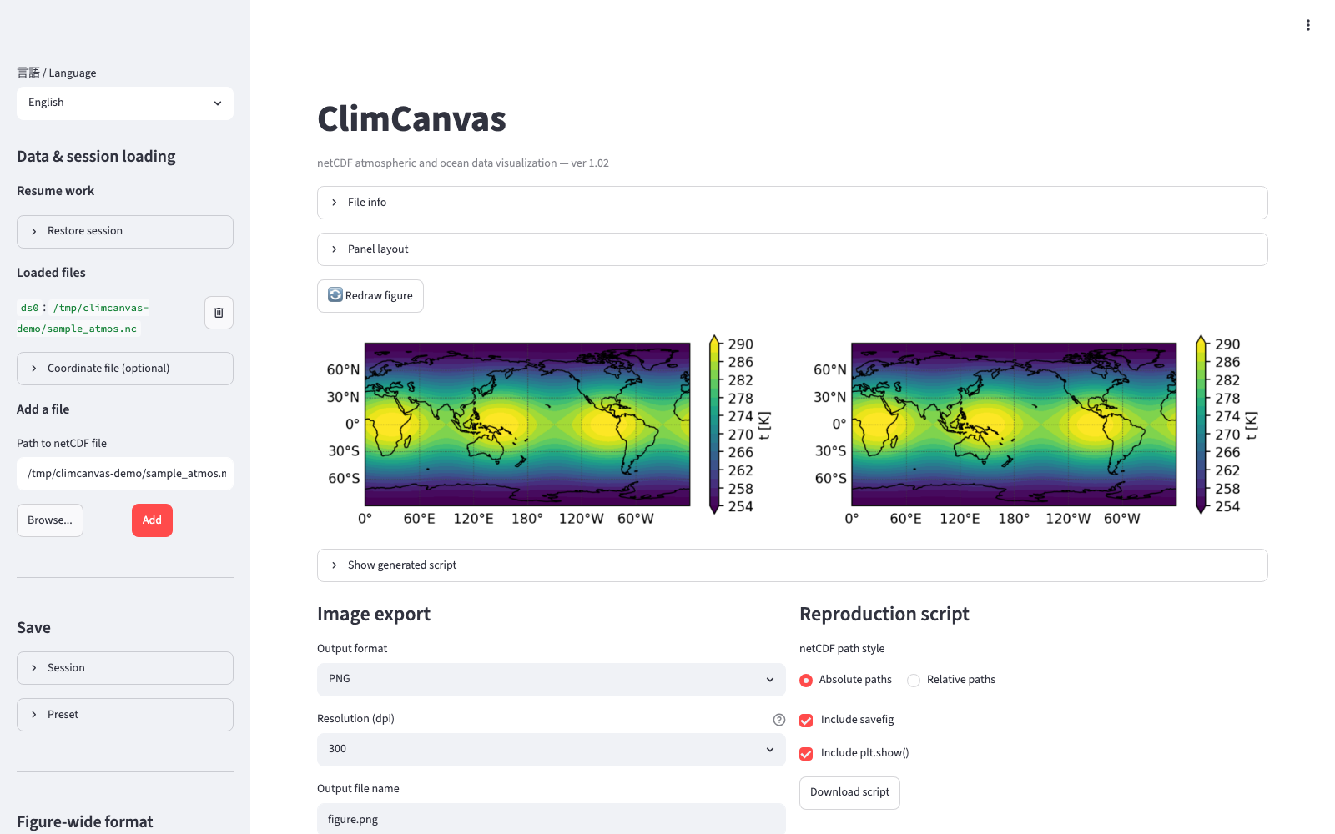Screen dimensions: 1335x834
Task: Expand Restore session in sidebar
Action: pos(125,232)
